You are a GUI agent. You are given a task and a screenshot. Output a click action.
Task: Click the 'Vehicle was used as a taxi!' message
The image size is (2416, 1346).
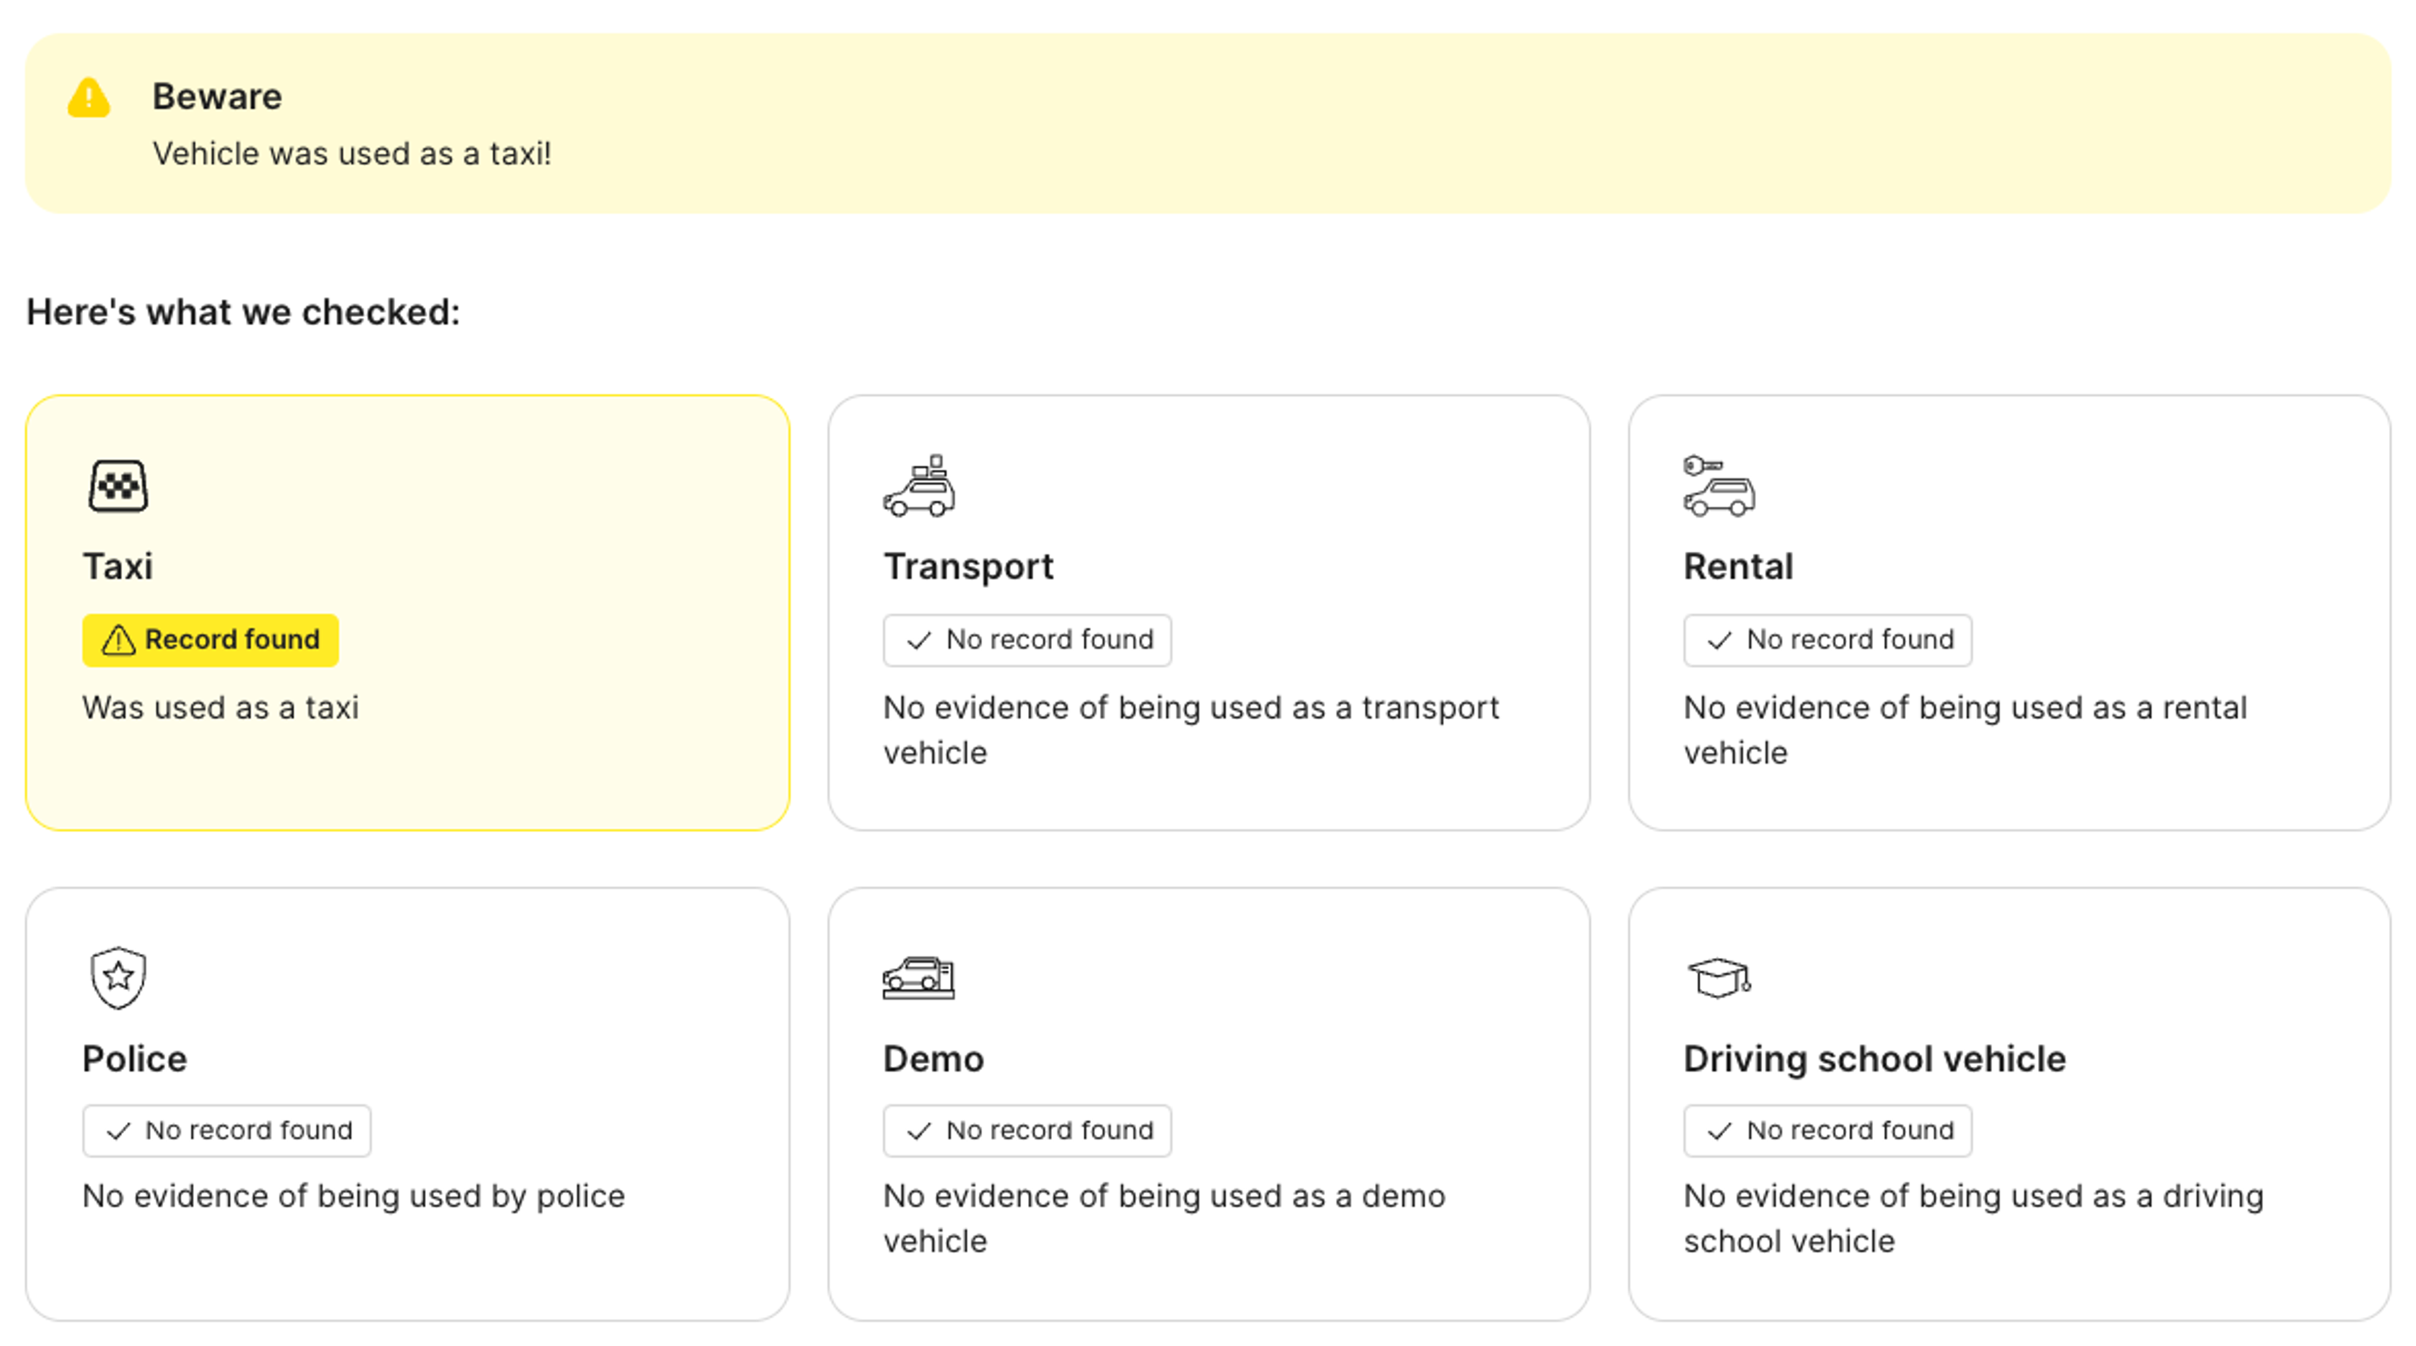[352, 153]
